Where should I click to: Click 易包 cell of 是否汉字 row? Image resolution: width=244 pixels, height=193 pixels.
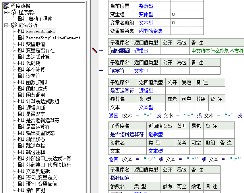pos(182,51)
